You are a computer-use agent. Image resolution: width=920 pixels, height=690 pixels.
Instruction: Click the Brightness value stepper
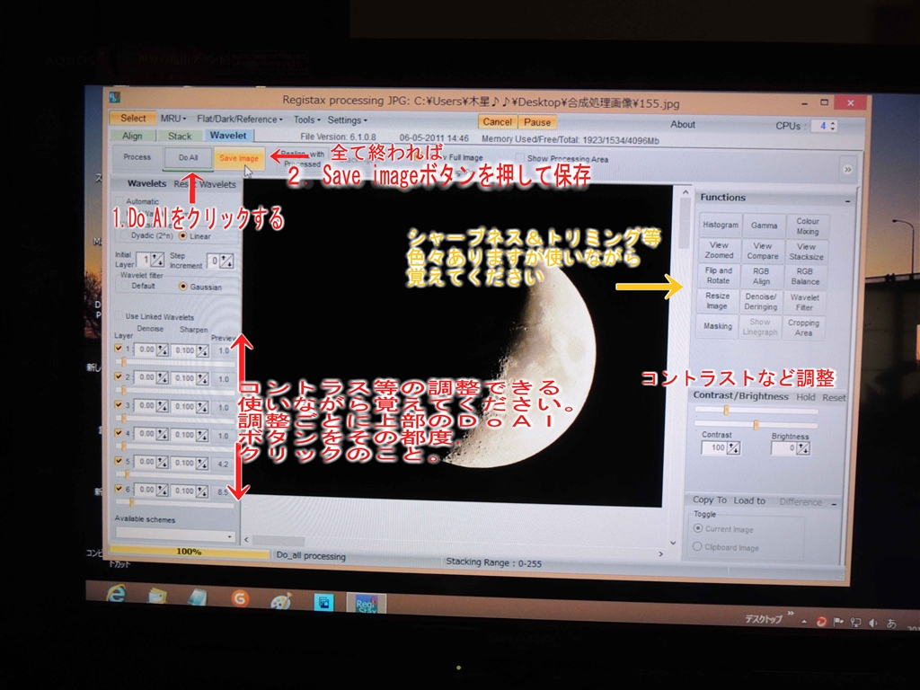coord(802,449)
